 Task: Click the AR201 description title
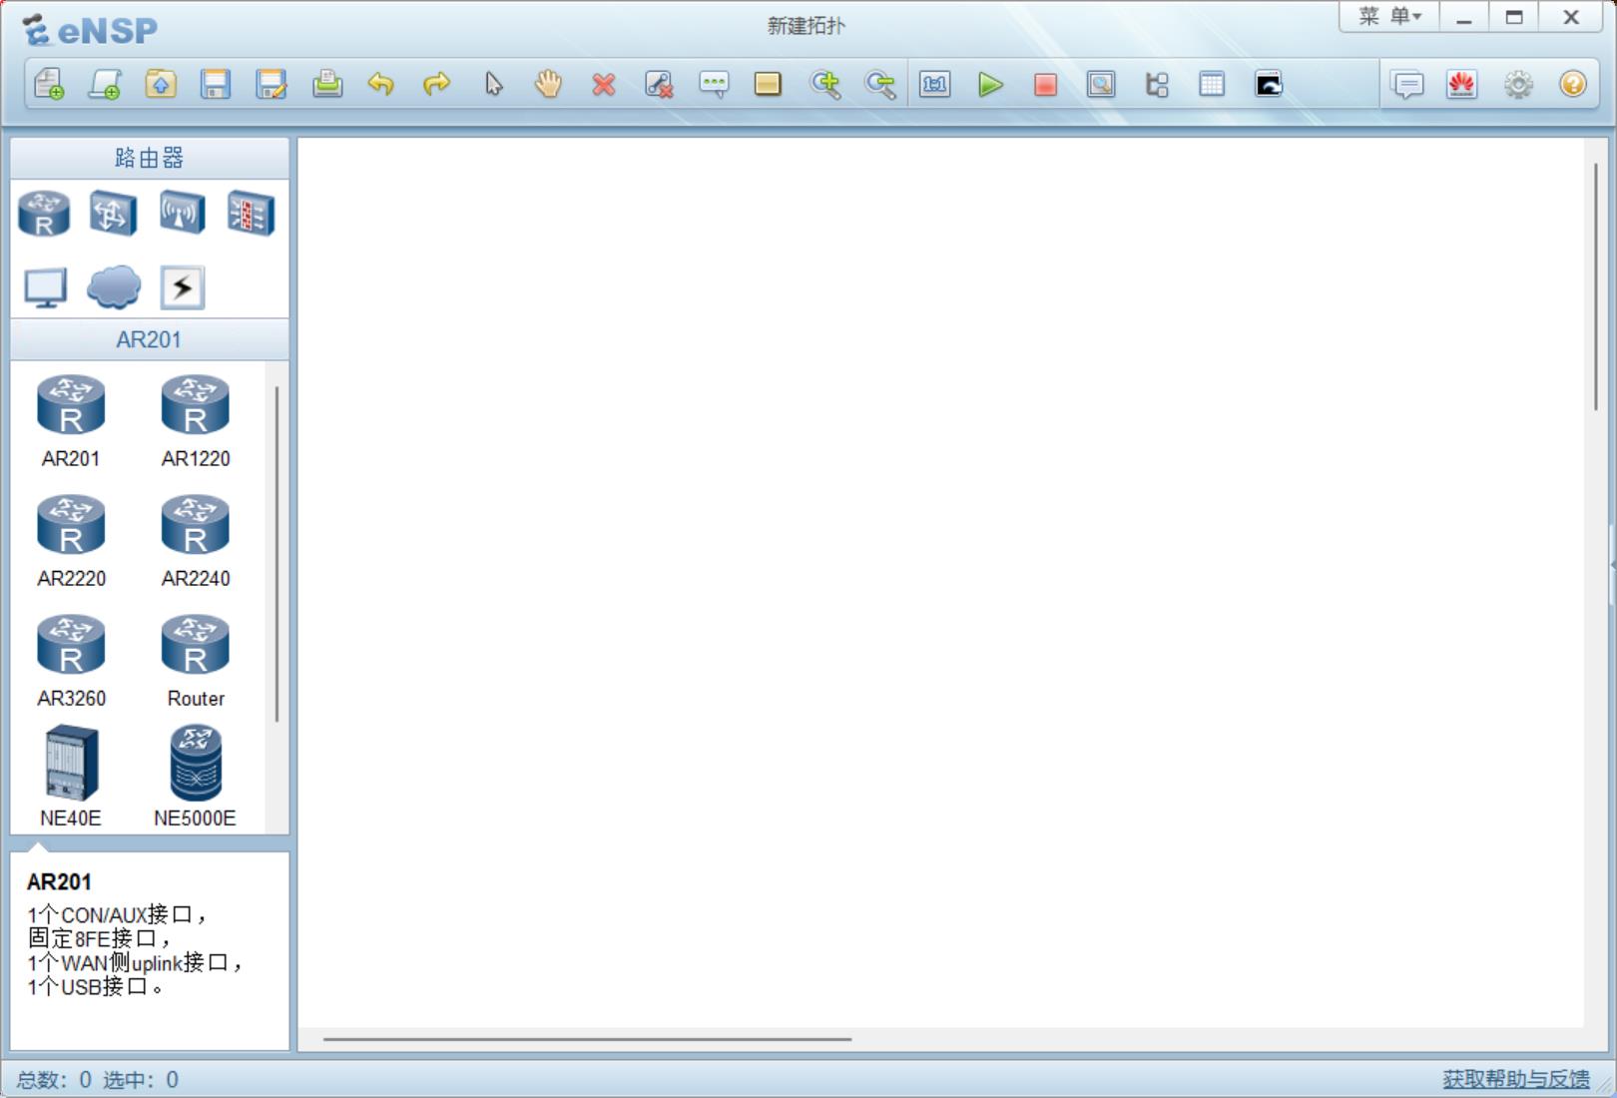coord(59,882)
